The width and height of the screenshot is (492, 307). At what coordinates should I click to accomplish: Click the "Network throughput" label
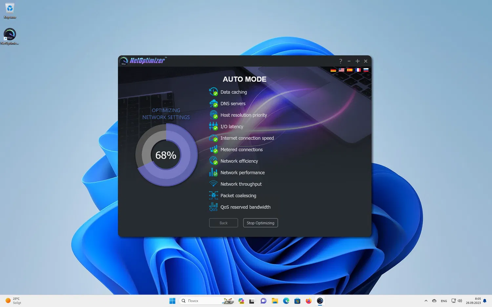point(241,184)
